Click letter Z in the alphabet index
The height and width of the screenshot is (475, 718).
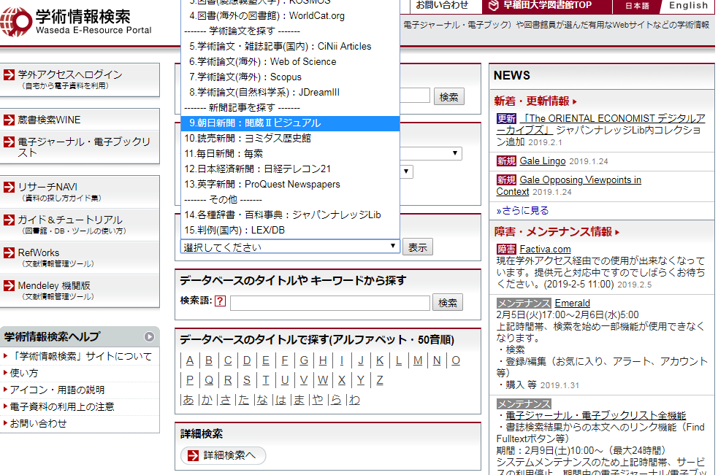[x=380, y=380]
